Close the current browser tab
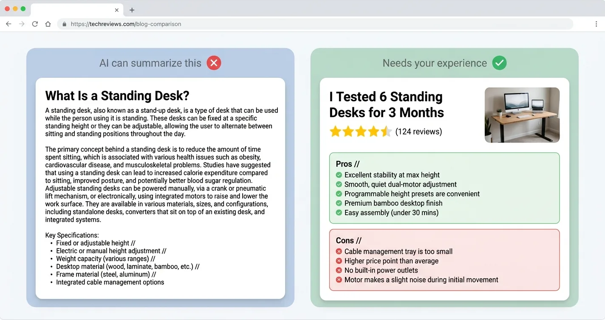605x320 pixels. tap(117, 10)
